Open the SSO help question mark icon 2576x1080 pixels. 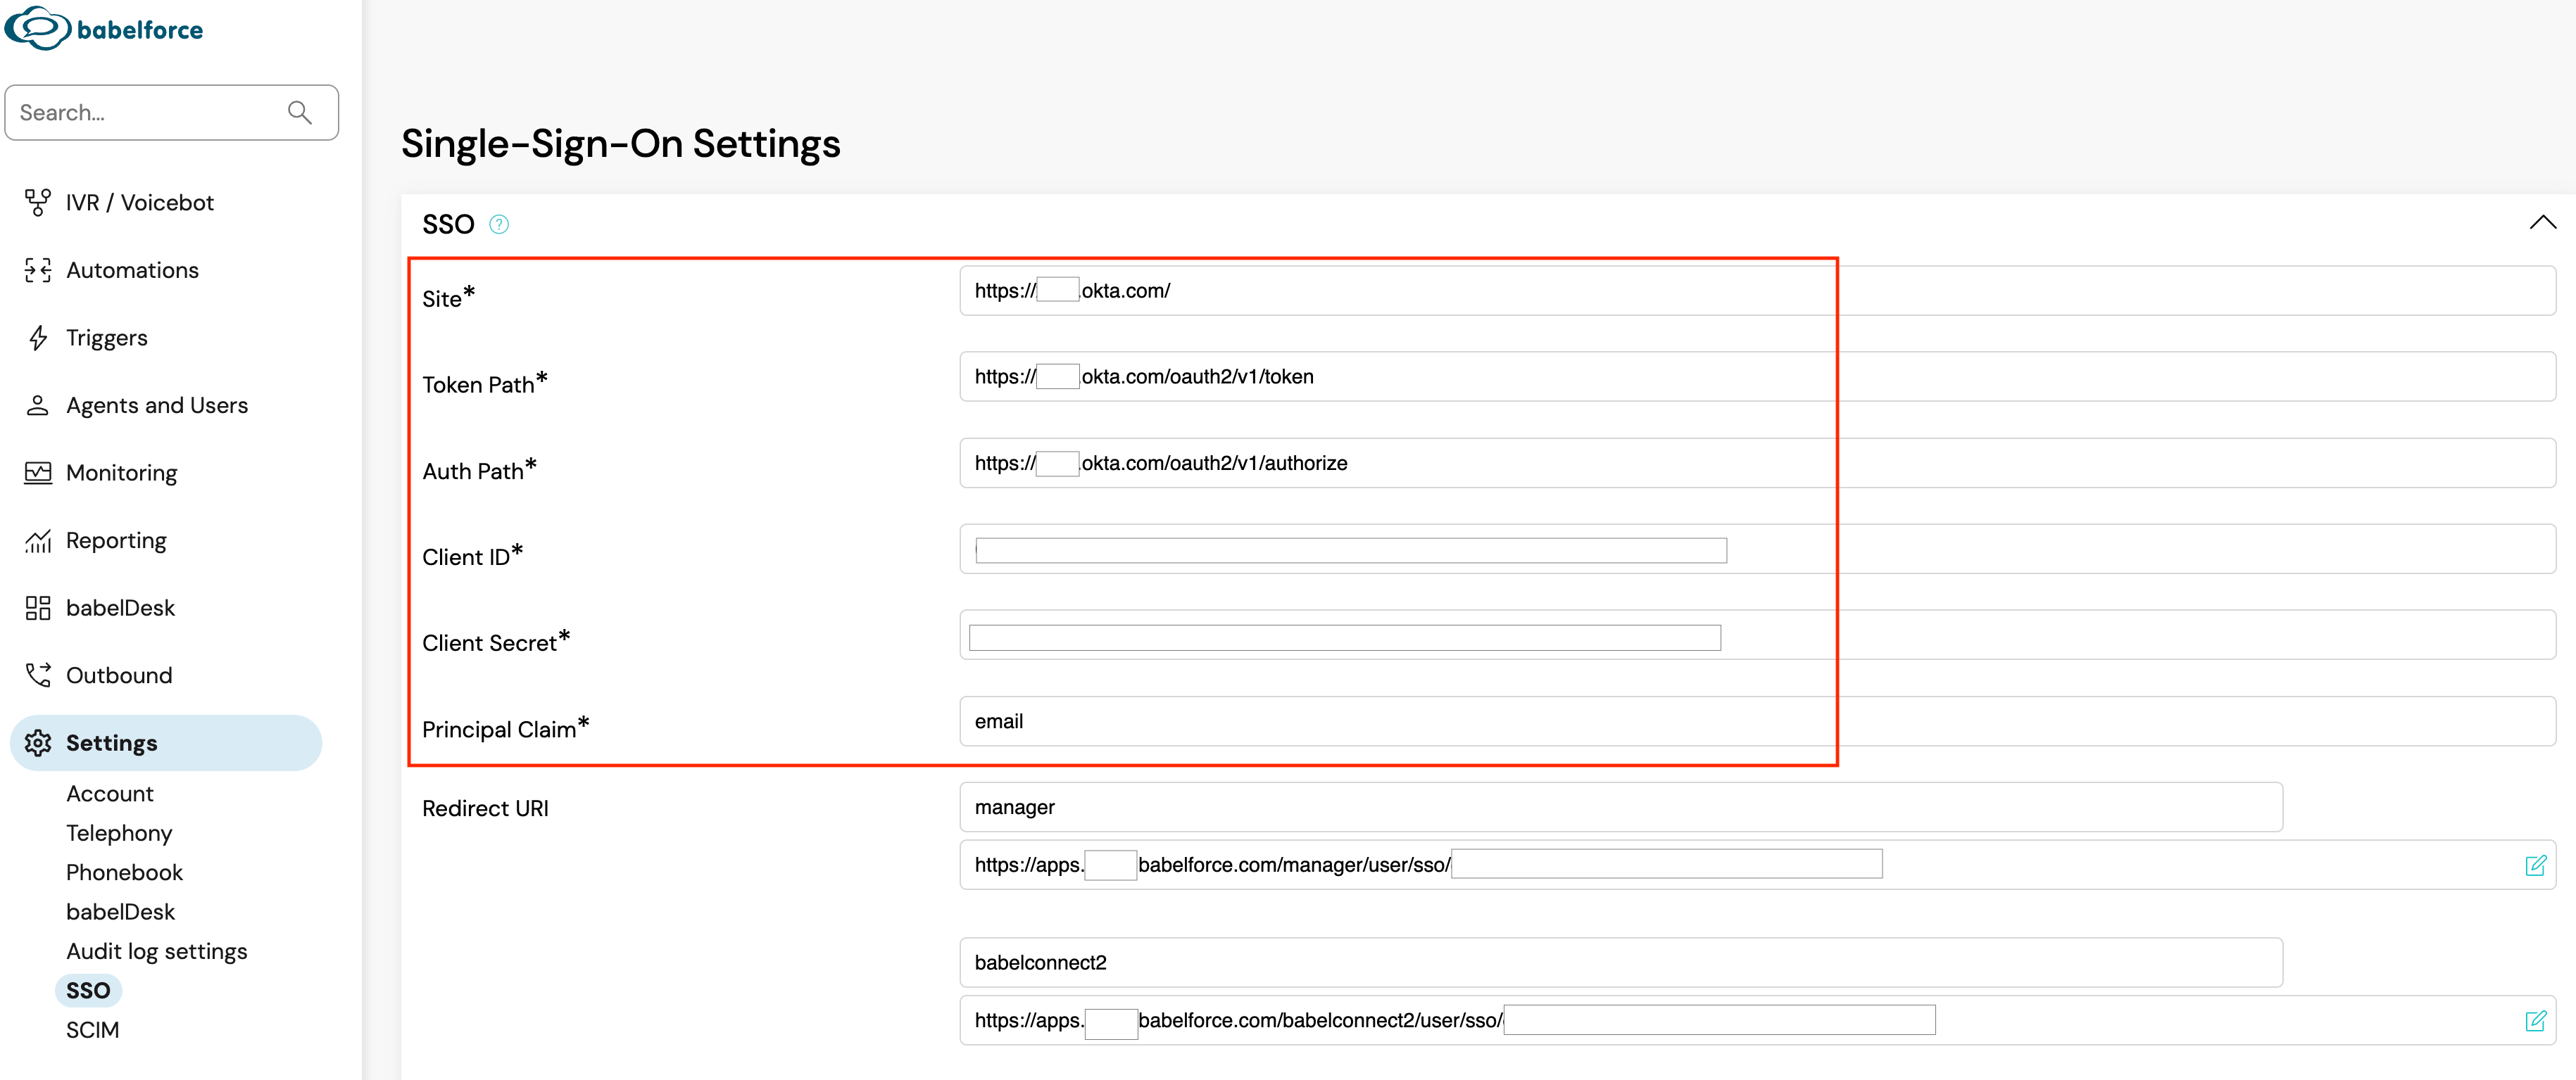[x=499, y=224]
